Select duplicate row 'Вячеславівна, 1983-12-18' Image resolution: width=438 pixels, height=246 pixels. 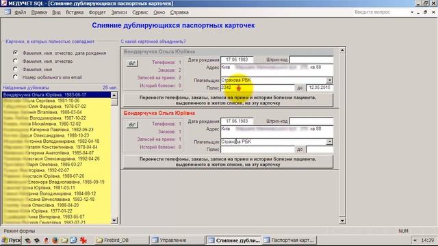coord(57,200)
